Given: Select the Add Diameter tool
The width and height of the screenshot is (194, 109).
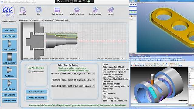Looking at the screenshot, I should 9,59.
